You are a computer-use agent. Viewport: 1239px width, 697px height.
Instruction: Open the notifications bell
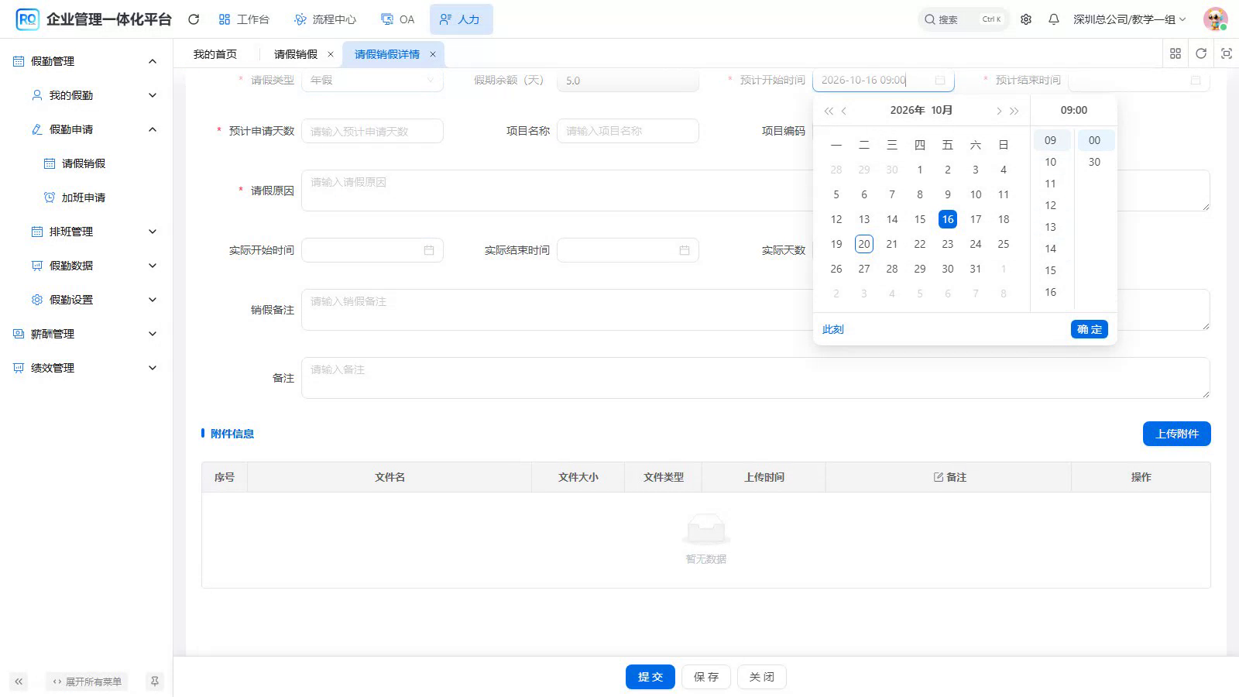click(1054, 19)
